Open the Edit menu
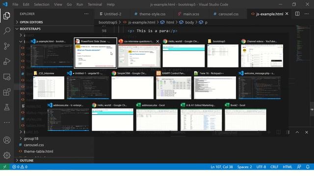The image size is (314, 176). [x=26, y=4]
